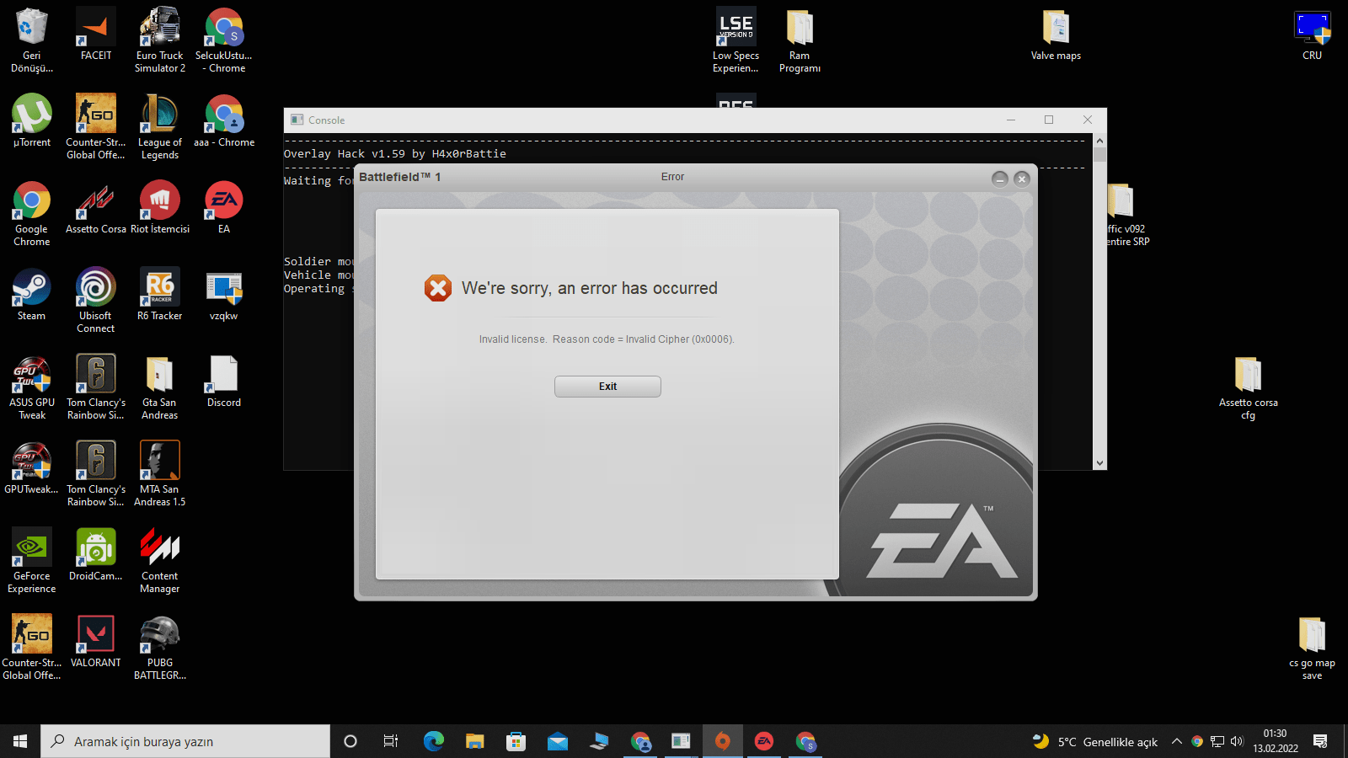This screenshot has width=1348, height=758.
Task: Select the Valve maps folder
Action: click(1056, 34)
